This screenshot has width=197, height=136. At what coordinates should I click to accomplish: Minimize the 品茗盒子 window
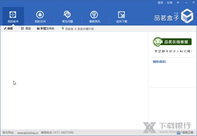point(186,3)
